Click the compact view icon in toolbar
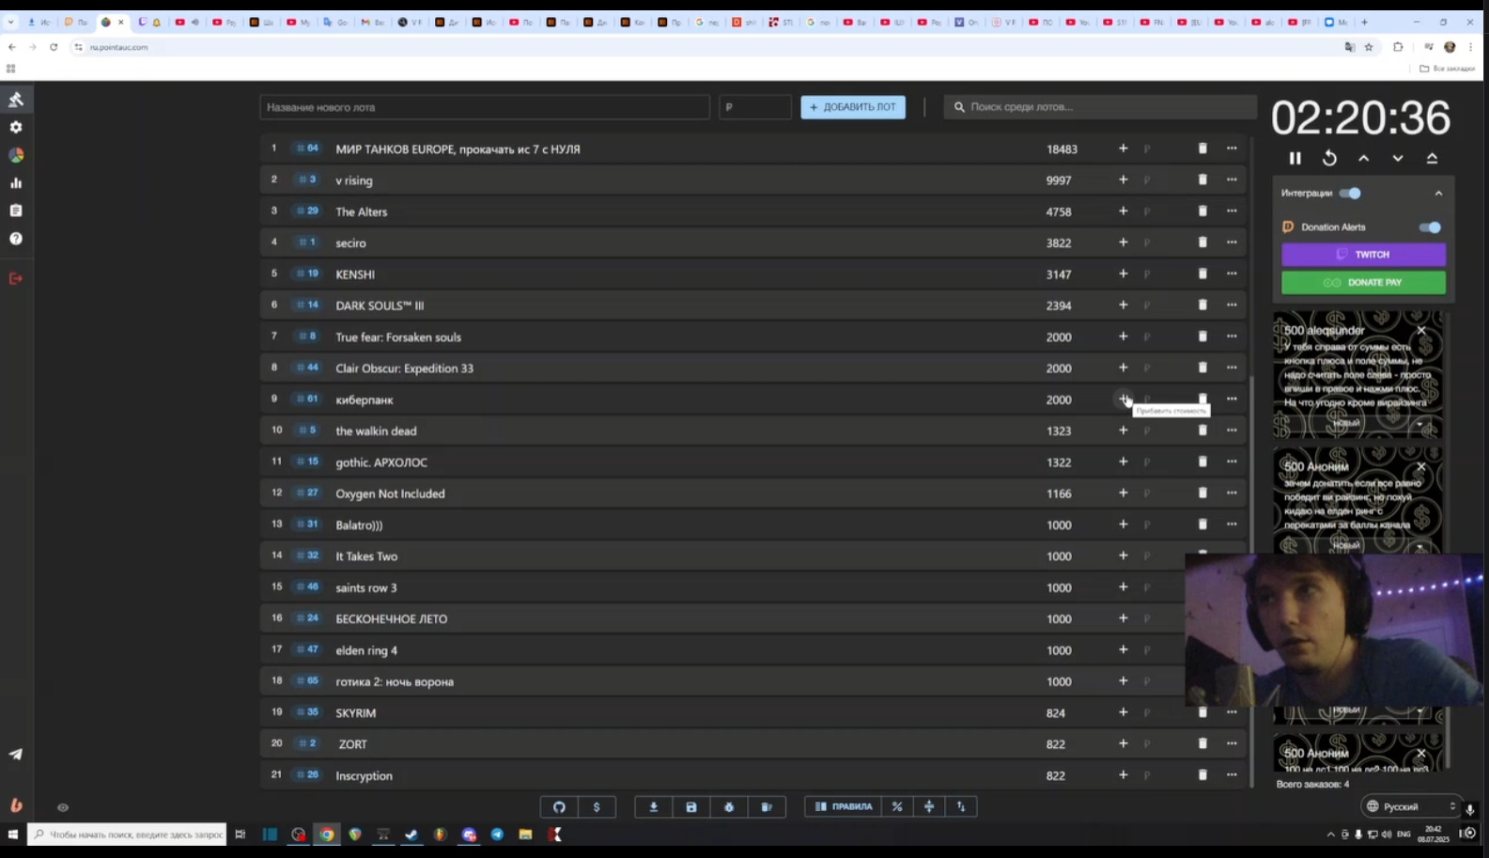Screen dimensions: 1489x858 coord(929,806)
